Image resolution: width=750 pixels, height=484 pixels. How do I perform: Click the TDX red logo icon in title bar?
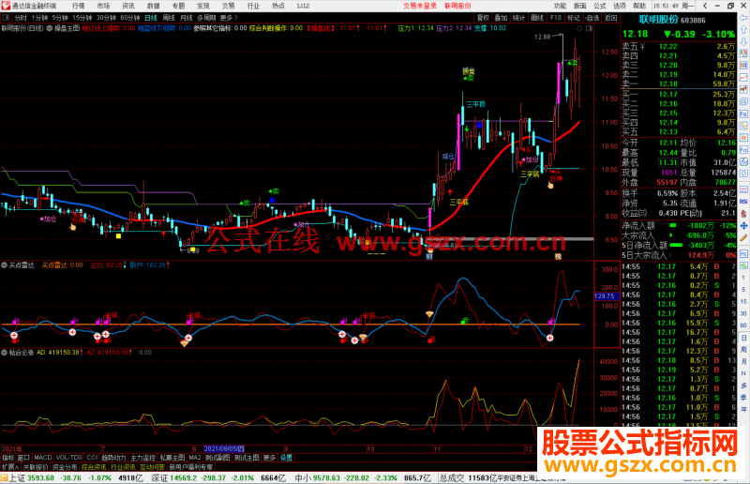[x=6, y=6]
